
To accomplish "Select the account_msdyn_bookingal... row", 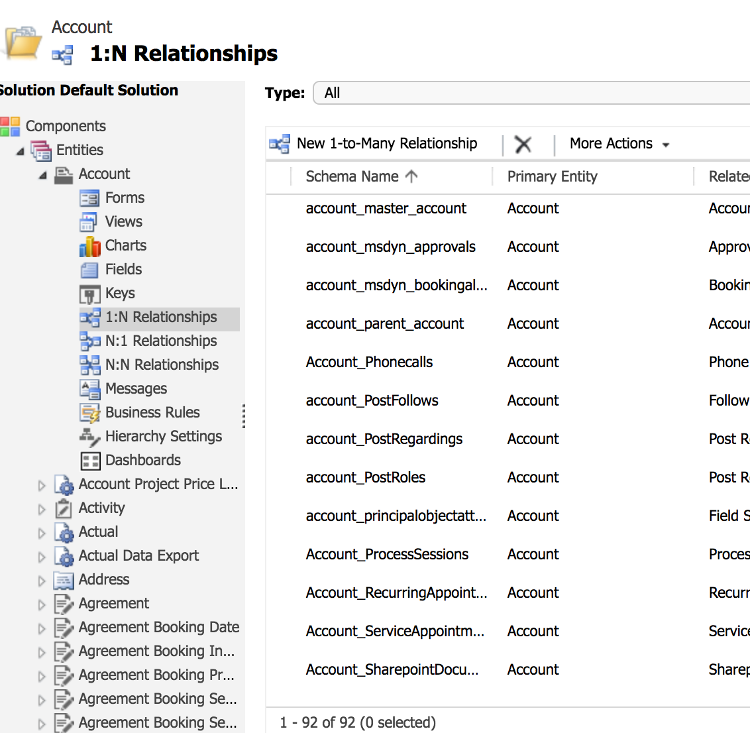I will click(x=508, y=286).
